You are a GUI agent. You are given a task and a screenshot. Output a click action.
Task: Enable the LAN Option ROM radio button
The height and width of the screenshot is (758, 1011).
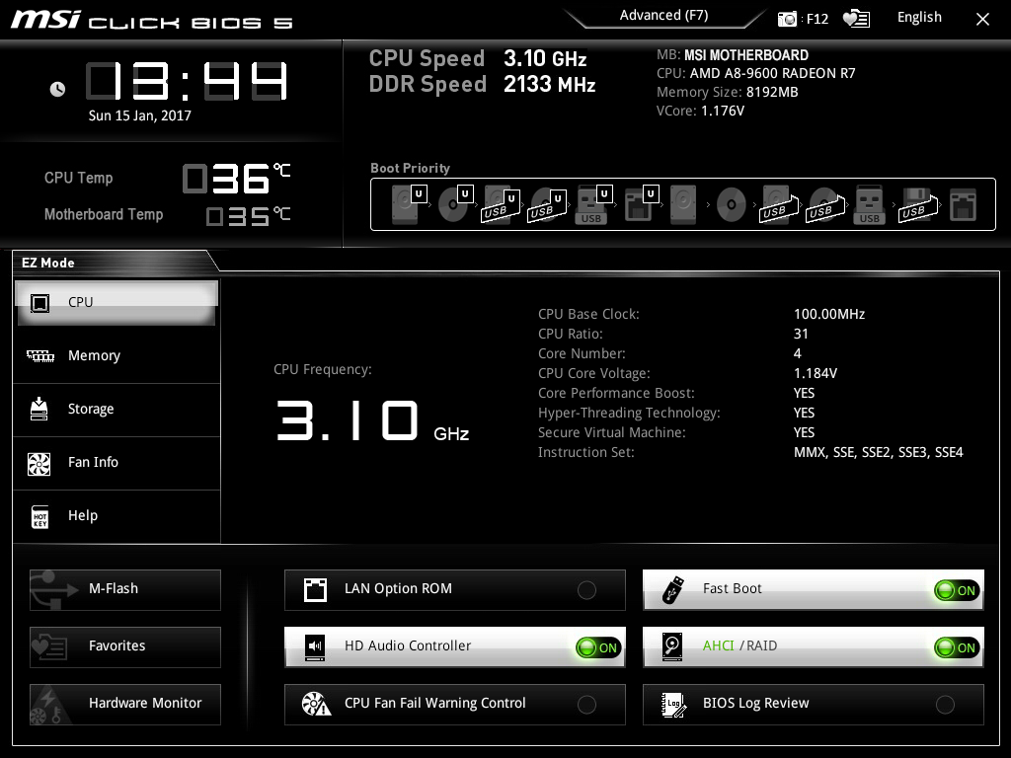[x=586, y=590]
